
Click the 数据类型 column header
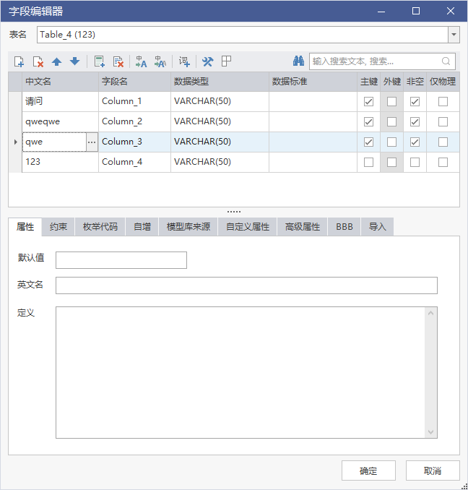pyautogui.click(x=220, y=82)
